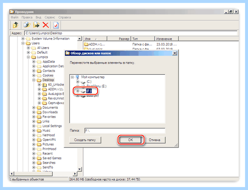Image resolution: width=248 pixels, height=190 pixels.
Task: Open the Справка menu
Action: point(64,17)
